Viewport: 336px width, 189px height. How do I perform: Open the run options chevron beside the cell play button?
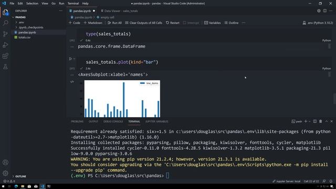[x=74, y=59]
